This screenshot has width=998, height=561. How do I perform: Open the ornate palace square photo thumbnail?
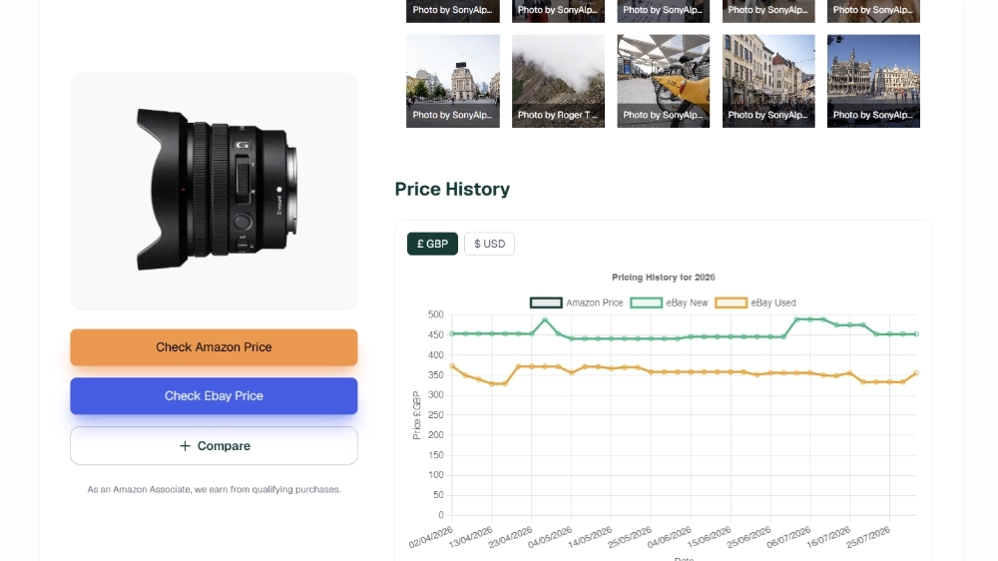coord(873,81)
